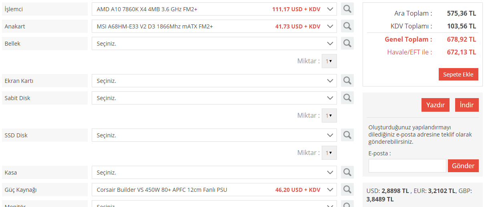The width and height of the screenshot is (486, 207).
Task: Open the Kasa search magnifier icon
Action: [347, 172]
